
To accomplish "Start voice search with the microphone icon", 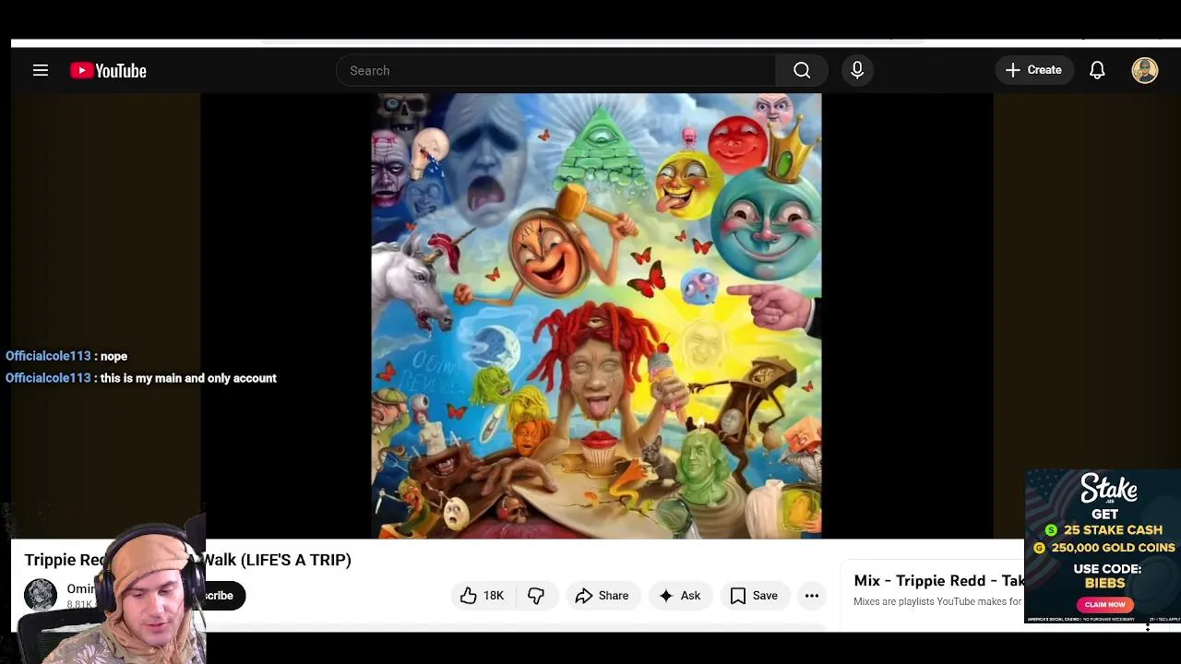I will point(857,70).
